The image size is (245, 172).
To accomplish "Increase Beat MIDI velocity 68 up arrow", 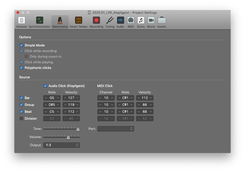I will pos(151,112).
